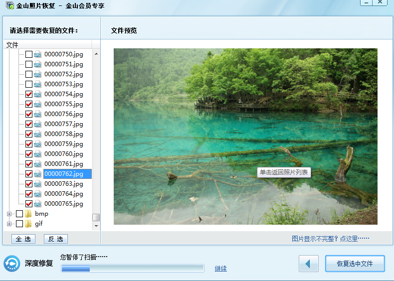The height and width of the screenshot is (281, 394).
Task: Check the box for 00000753.jpg
Action: pos(29,84)
